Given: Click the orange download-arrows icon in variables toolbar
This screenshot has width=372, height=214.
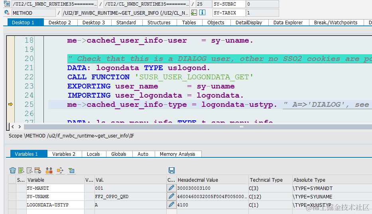Looking at the screenshot, I should pos(49,170).
